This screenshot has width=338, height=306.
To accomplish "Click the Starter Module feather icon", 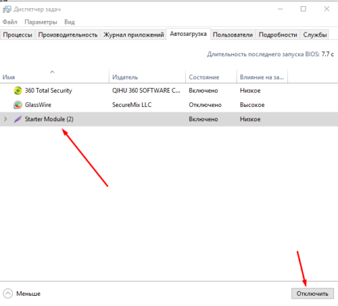I will (18, 119).
